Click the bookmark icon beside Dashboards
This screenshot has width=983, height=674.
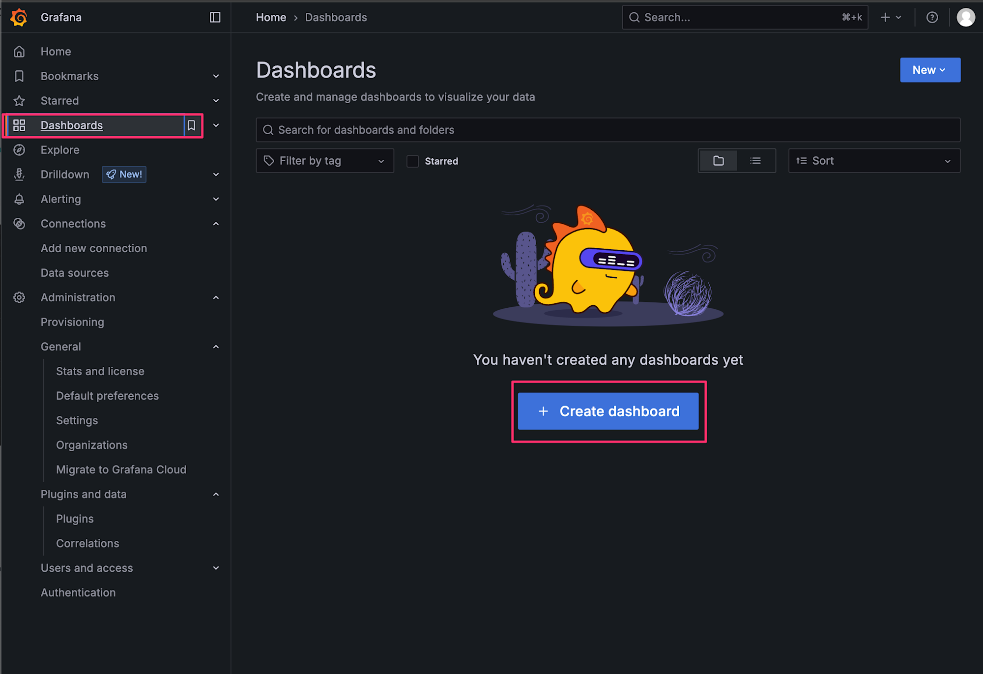point(192,125)
